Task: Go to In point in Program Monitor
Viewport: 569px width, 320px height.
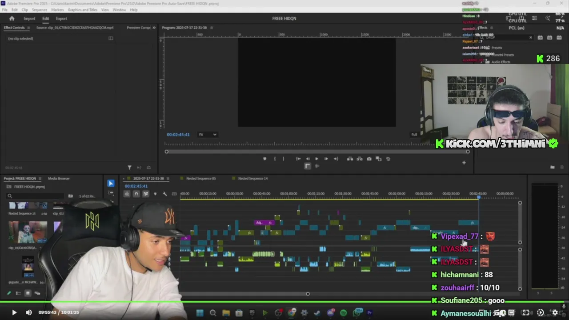Action: pos(298,159)
